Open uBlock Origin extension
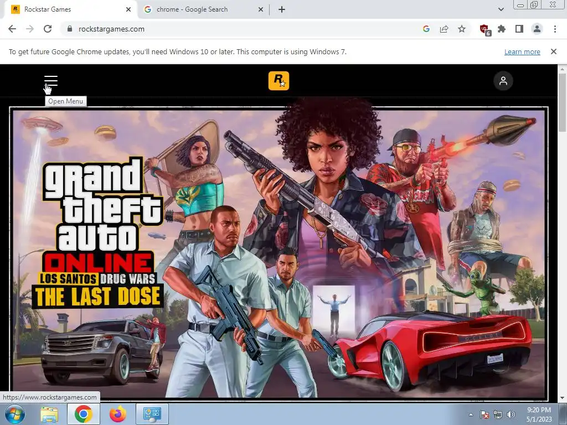 484,30
